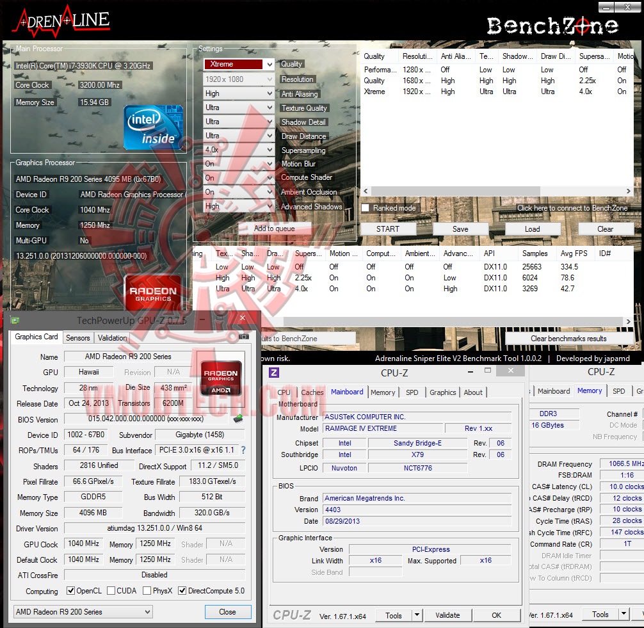The image size is (644, 628).
Task: Click the Adrenaline logo
Action: [x=61, y=23]
